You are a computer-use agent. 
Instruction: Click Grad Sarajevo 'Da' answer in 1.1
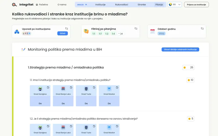[40, 103]
